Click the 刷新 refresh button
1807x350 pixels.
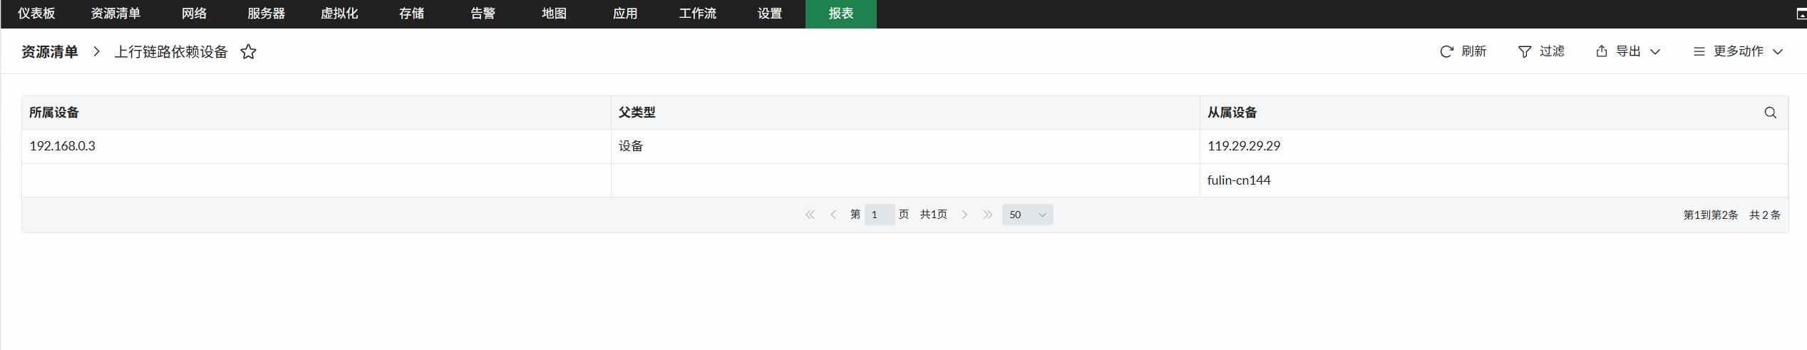[1463, 51]
